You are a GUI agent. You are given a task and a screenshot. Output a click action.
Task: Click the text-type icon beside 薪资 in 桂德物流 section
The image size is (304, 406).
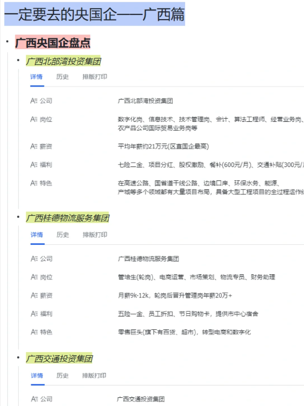point(34,295)
